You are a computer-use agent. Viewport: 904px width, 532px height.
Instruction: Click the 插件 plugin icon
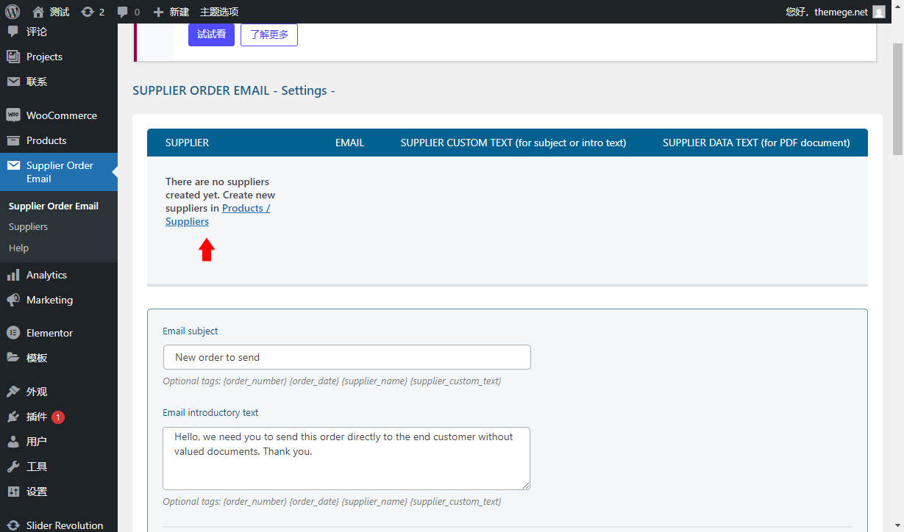(x=13, y=417)
